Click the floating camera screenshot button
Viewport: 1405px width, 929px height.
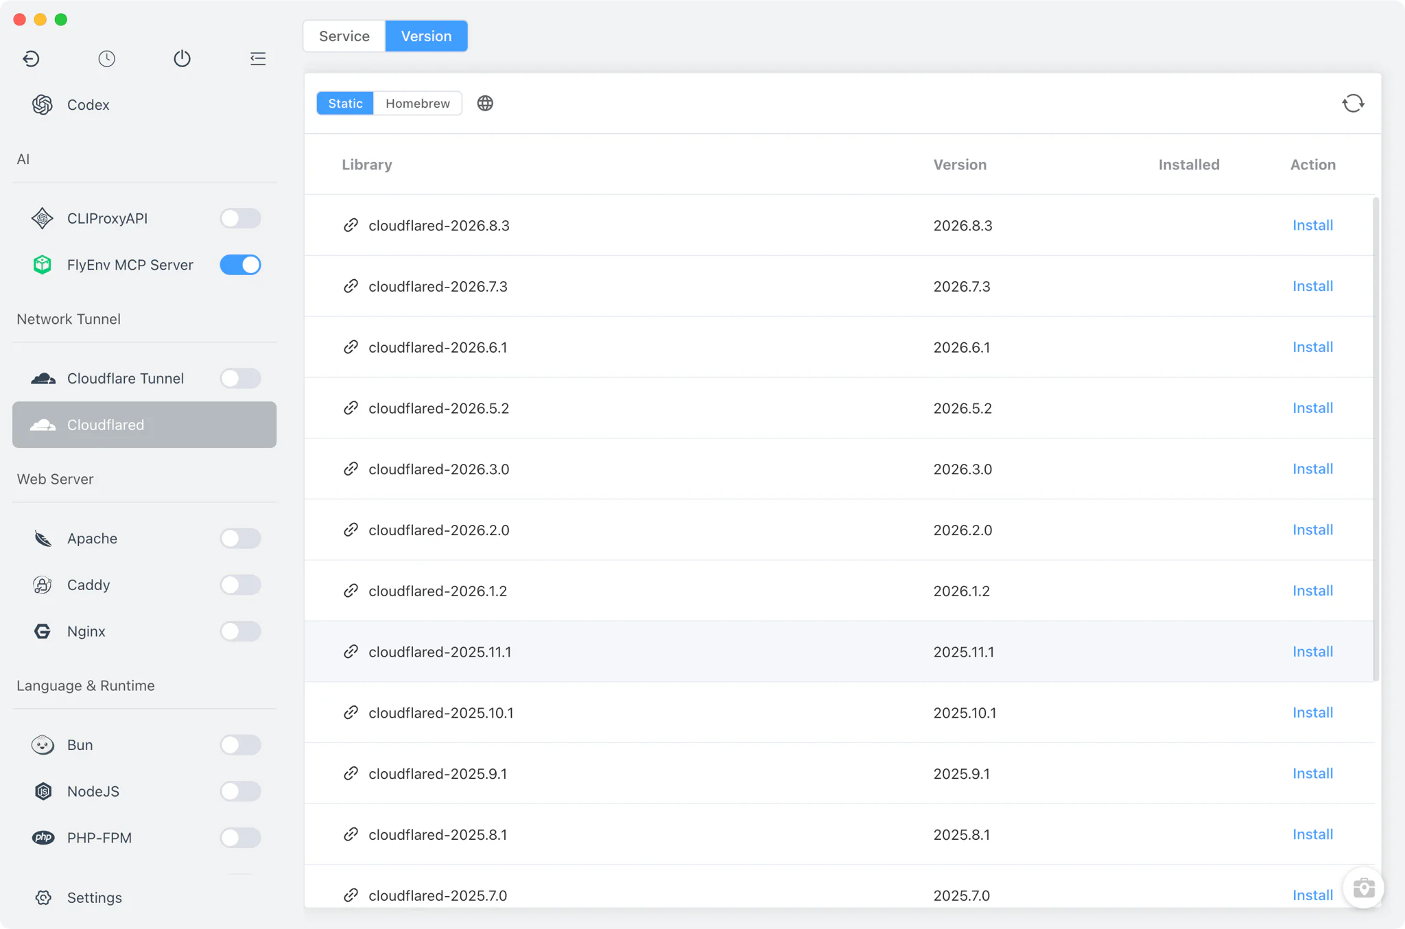tap(1363, 888)
